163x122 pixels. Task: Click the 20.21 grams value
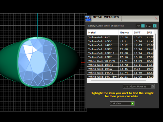click(124, 77)
